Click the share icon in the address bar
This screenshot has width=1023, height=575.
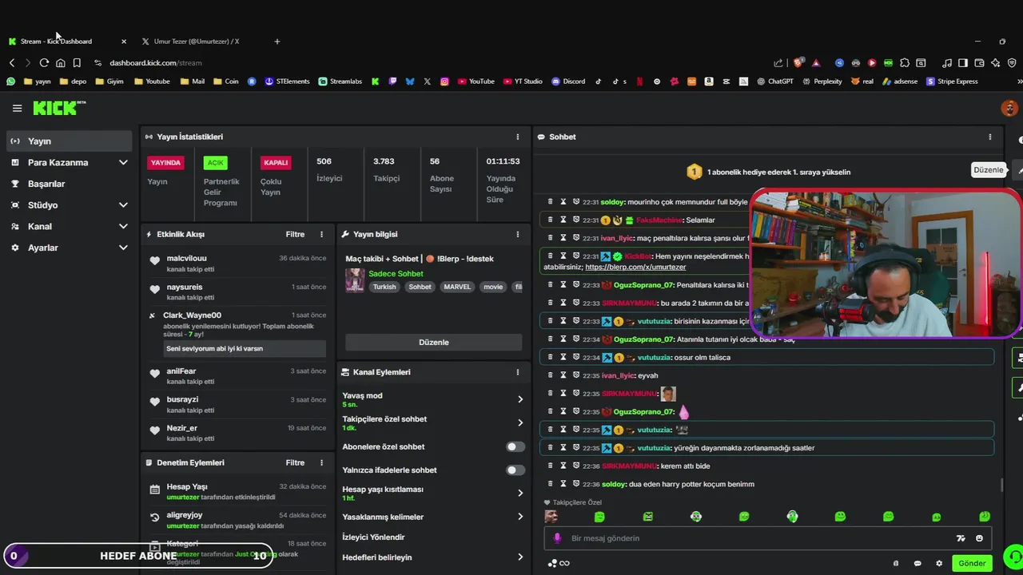778,63
